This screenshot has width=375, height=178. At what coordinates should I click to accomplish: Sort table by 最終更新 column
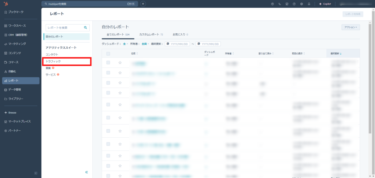pyautogui.click(x=336, y=53)
